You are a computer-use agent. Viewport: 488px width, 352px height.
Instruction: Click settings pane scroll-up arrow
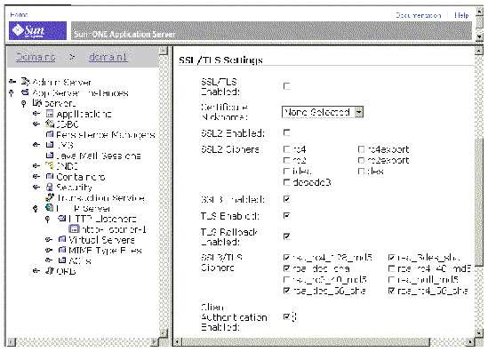click(x=478, y=51)
